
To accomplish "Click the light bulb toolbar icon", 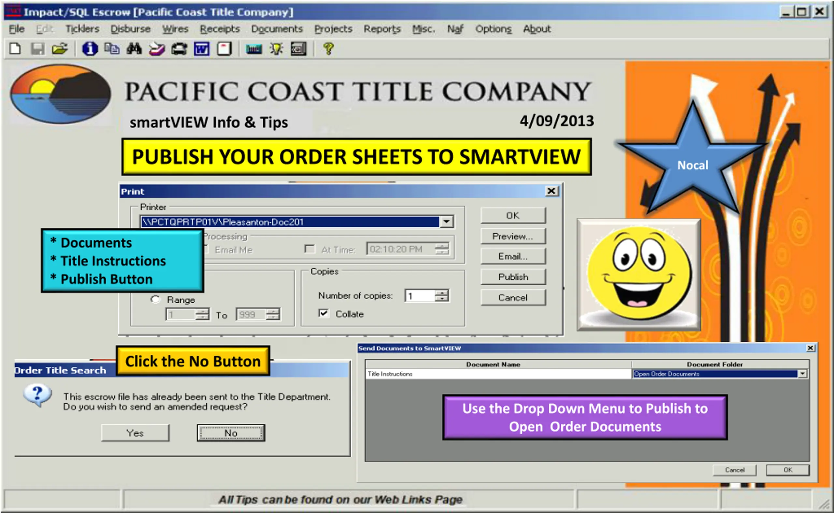I will point(277,49).
